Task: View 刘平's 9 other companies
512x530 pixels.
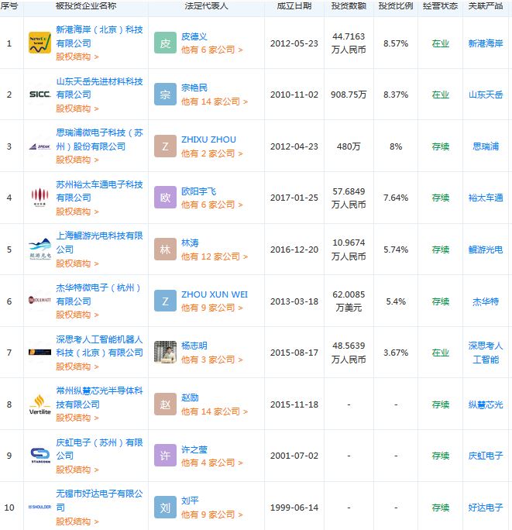Action: pyautogui.click(x=212, y=515)
